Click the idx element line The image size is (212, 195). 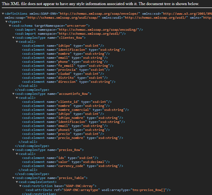60,158
